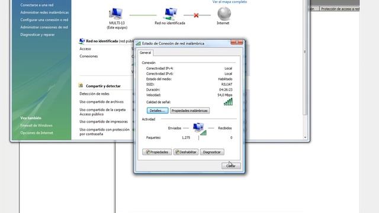The width and height of the screenshot is (379, 213).
Task: Open Firewall de Windows link
Action: (x=36, y=125)
